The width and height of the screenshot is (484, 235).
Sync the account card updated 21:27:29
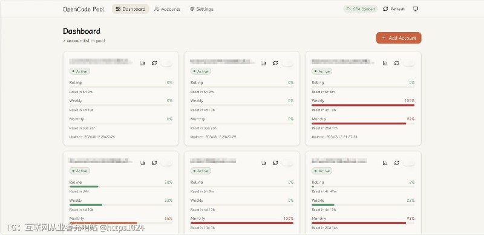pyautogui.click(x=275, y=63)
